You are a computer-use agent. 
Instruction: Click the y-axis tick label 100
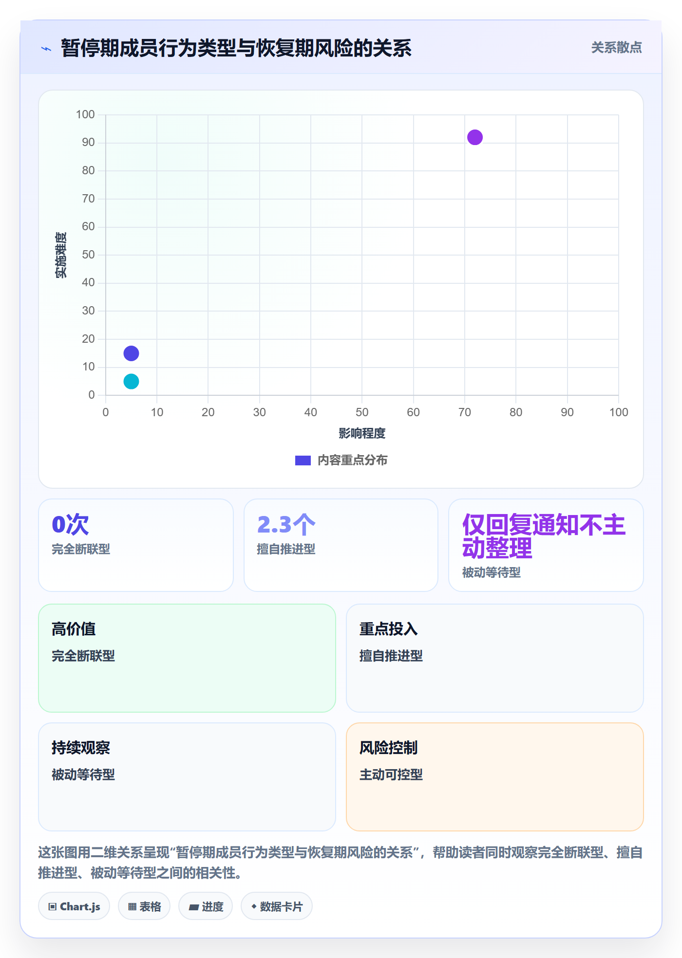click(x=85, y=114)
